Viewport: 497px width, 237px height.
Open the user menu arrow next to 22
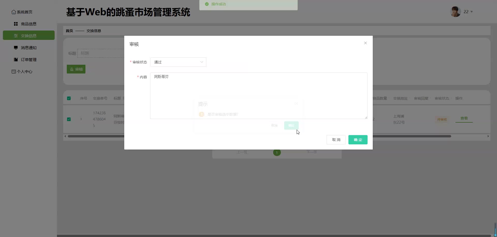tap(471, 12)
